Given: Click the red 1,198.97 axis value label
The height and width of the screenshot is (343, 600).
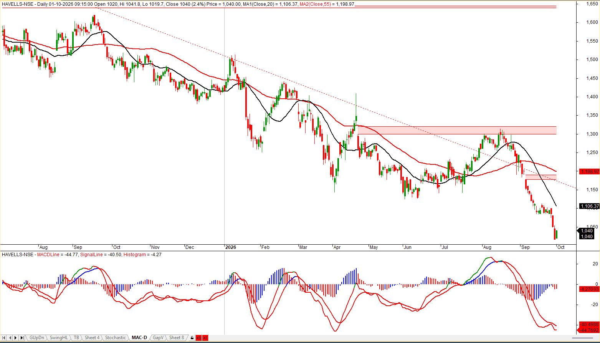Looking at the screenshot, I should click(x=590, y=171).
